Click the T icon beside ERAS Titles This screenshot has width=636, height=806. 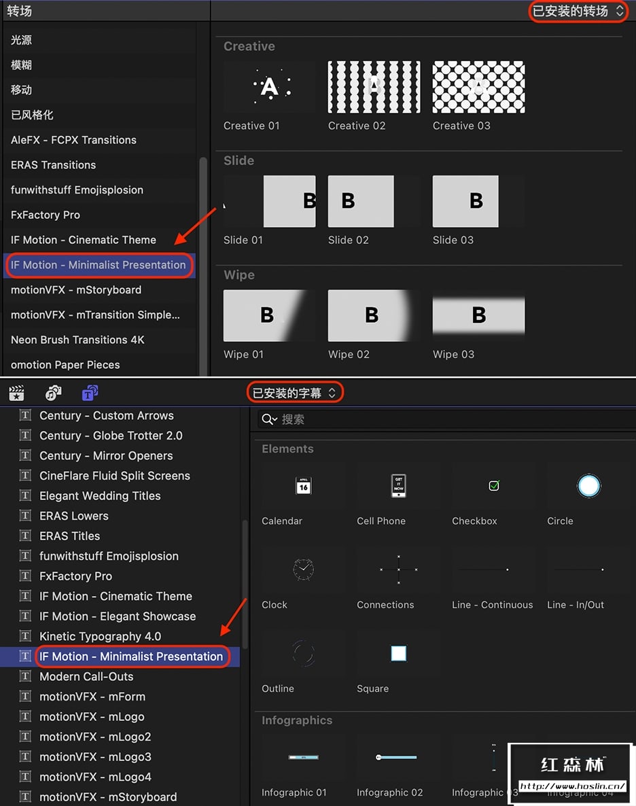25,536
